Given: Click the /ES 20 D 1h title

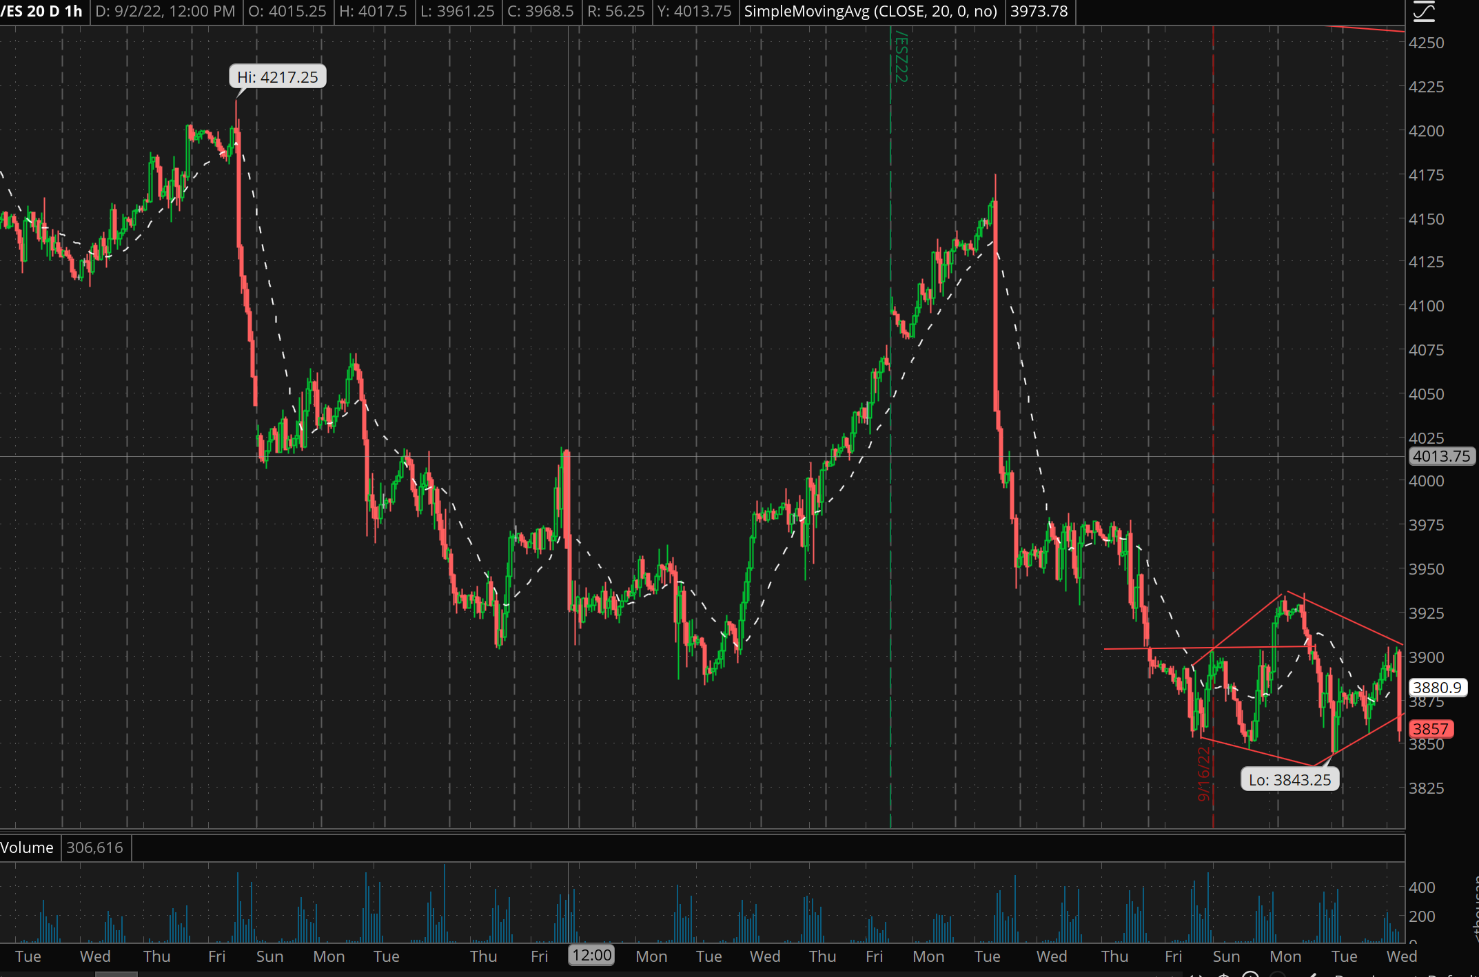Looking at the screenshot, I should coord(41,11).
